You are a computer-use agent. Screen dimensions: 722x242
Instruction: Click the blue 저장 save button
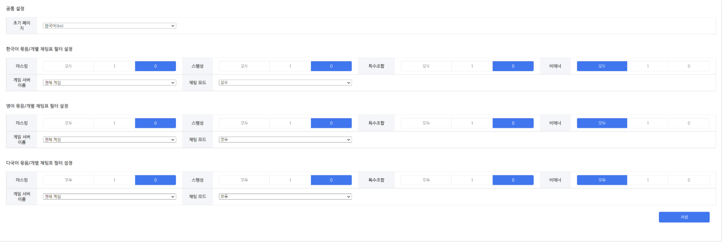click(x=684, y=217)
